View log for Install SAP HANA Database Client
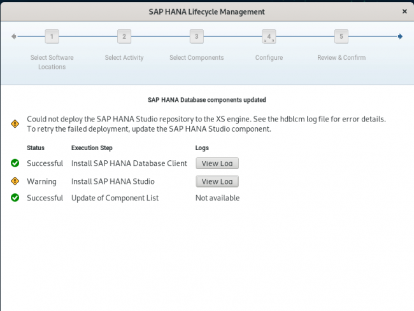The height and width of the screenshot is (311, 414). point(217,163)
